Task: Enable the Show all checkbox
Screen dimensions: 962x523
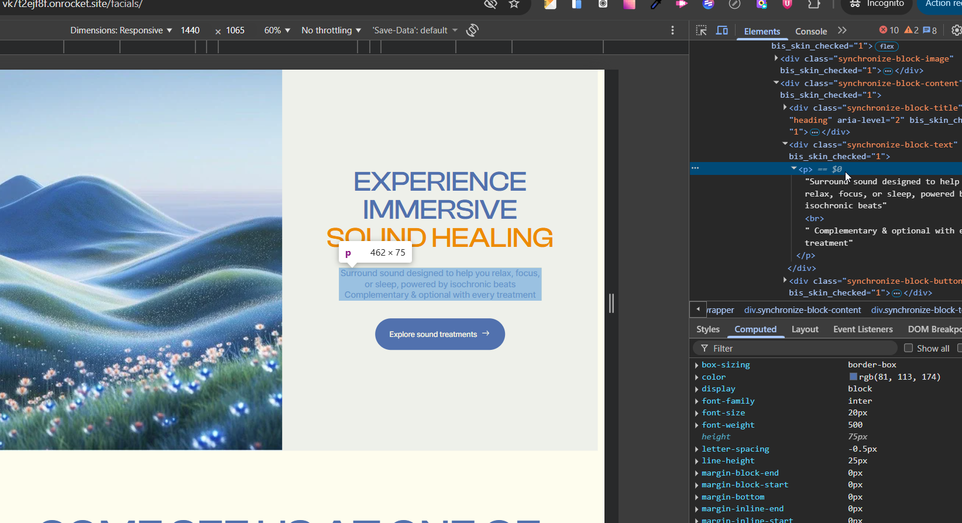Action: point(908,348)
